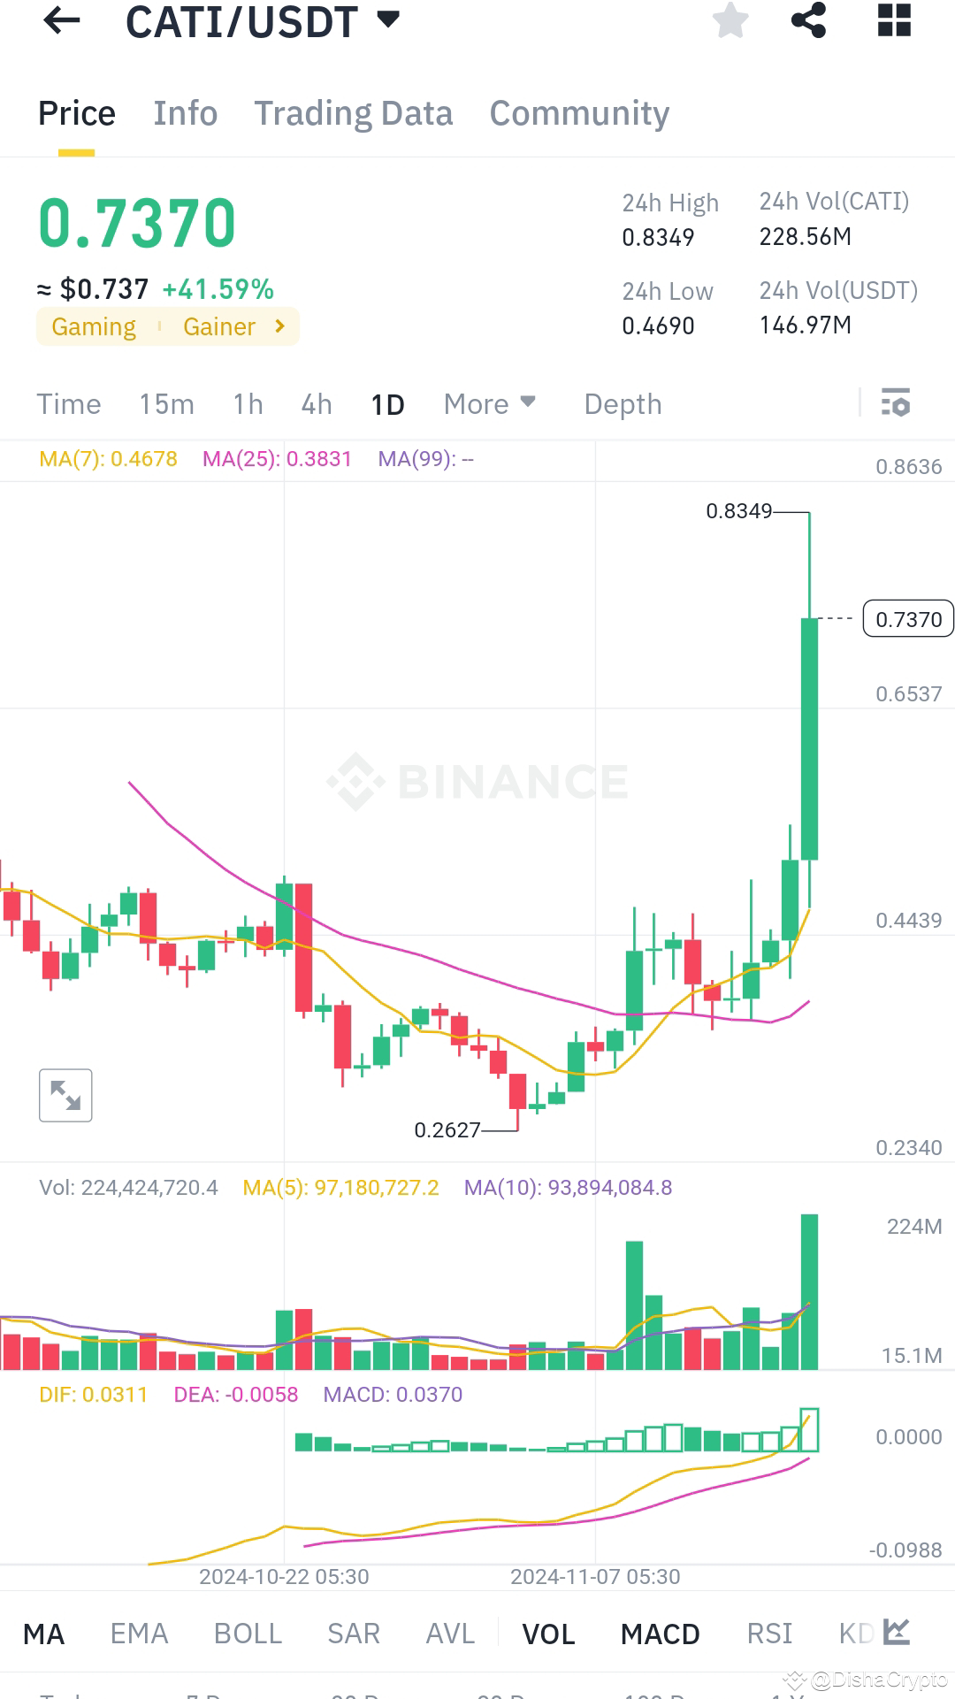Open the Depth chart view
Image resolution: width=955 pixels, height=1699 pixels.
623,404
